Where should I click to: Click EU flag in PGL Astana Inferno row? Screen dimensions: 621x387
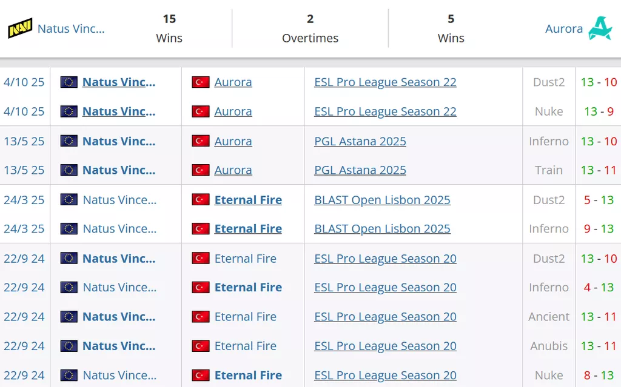pyautogui.click(x=69, y=141)
